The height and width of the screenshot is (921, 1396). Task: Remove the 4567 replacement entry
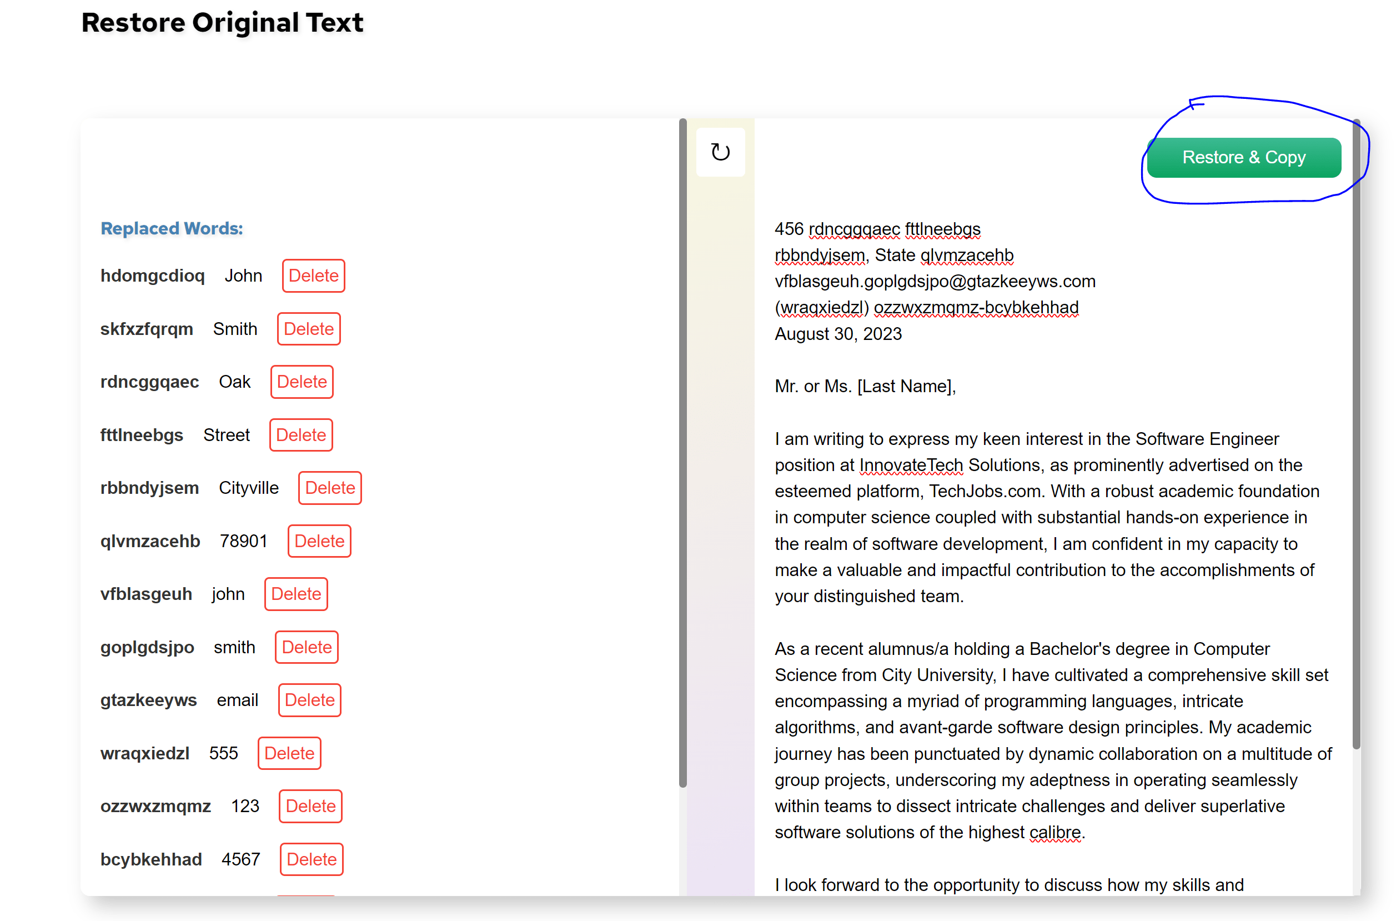tap(311, 859)
